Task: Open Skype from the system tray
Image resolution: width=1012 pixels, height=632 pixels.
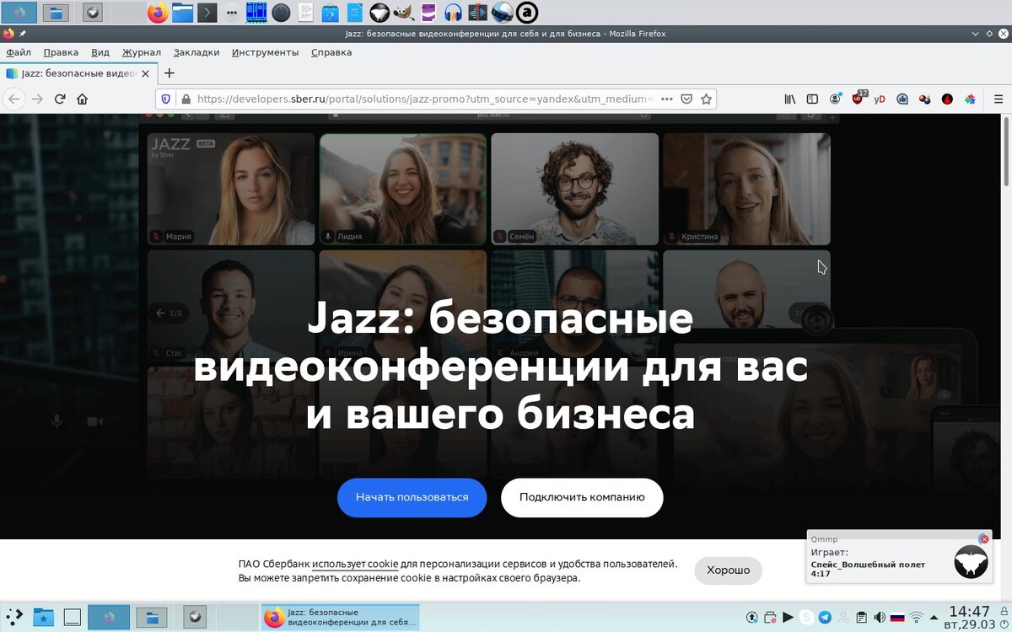Action: click(x=807, y=617)
